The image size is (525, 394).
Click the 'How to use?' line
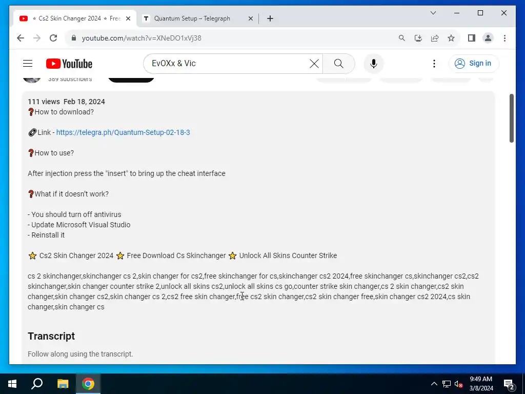pos(51,153)
